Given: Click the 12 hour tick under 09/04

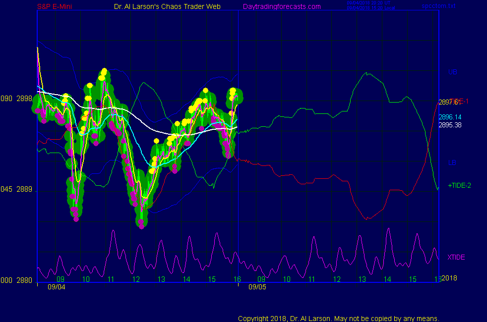Looking at the screenshot, I should (136, 279).
